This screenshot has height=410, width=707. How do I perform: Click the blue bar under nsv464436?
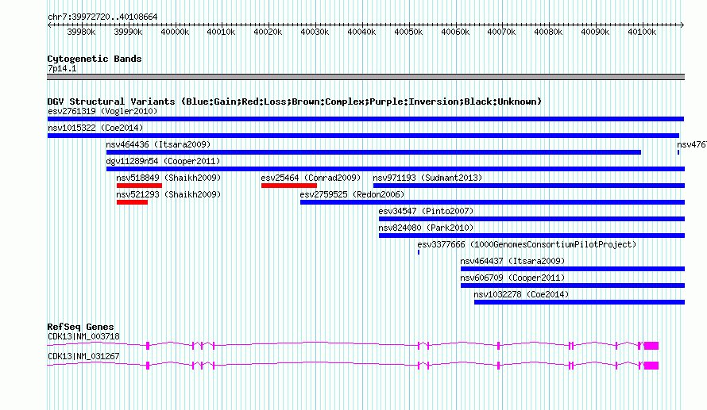point(373,152)
